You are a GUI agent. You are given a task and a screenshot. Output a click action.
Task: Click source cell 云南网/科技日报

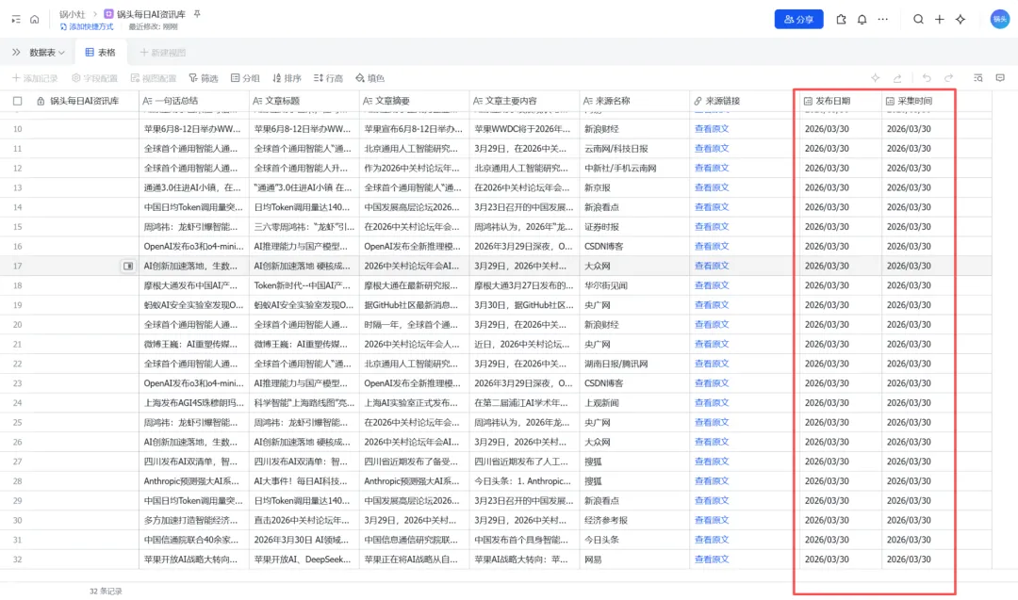click(x=634, y=149)
